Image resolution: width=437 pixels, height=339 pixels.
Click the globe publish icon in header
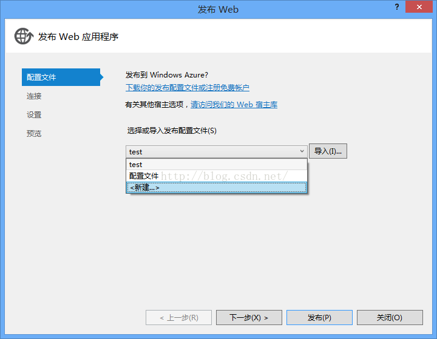[x=24, y=36]
